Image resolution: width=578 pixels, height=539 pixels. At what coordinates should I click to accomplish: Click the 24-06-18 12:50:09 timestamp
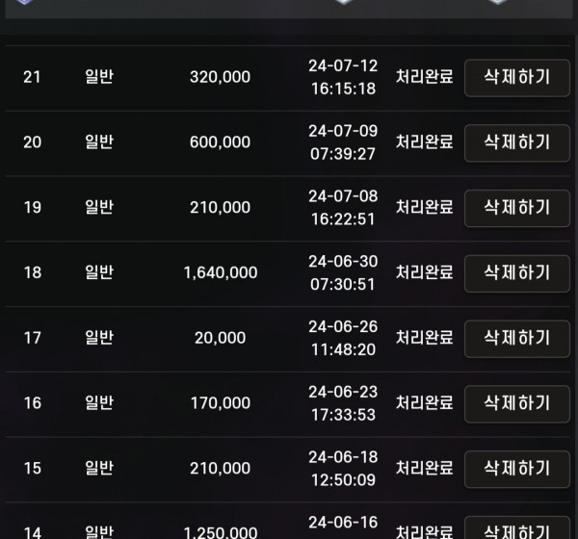pos(343,469)
